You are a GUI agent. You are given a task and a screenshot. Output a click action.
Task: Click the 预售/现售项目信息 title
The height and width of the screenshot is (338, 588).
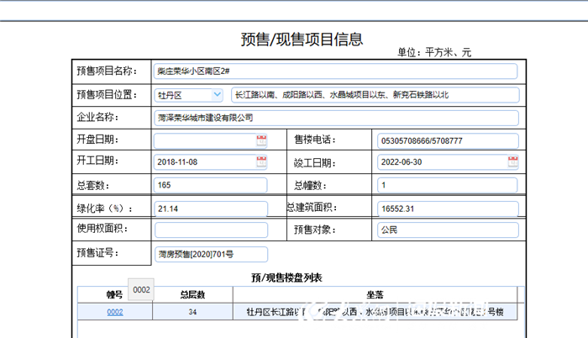click(302, 40)
